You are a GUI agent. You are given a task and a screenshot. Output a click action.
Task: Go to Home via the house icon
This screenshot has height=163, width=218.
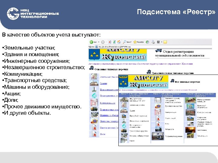119,42
